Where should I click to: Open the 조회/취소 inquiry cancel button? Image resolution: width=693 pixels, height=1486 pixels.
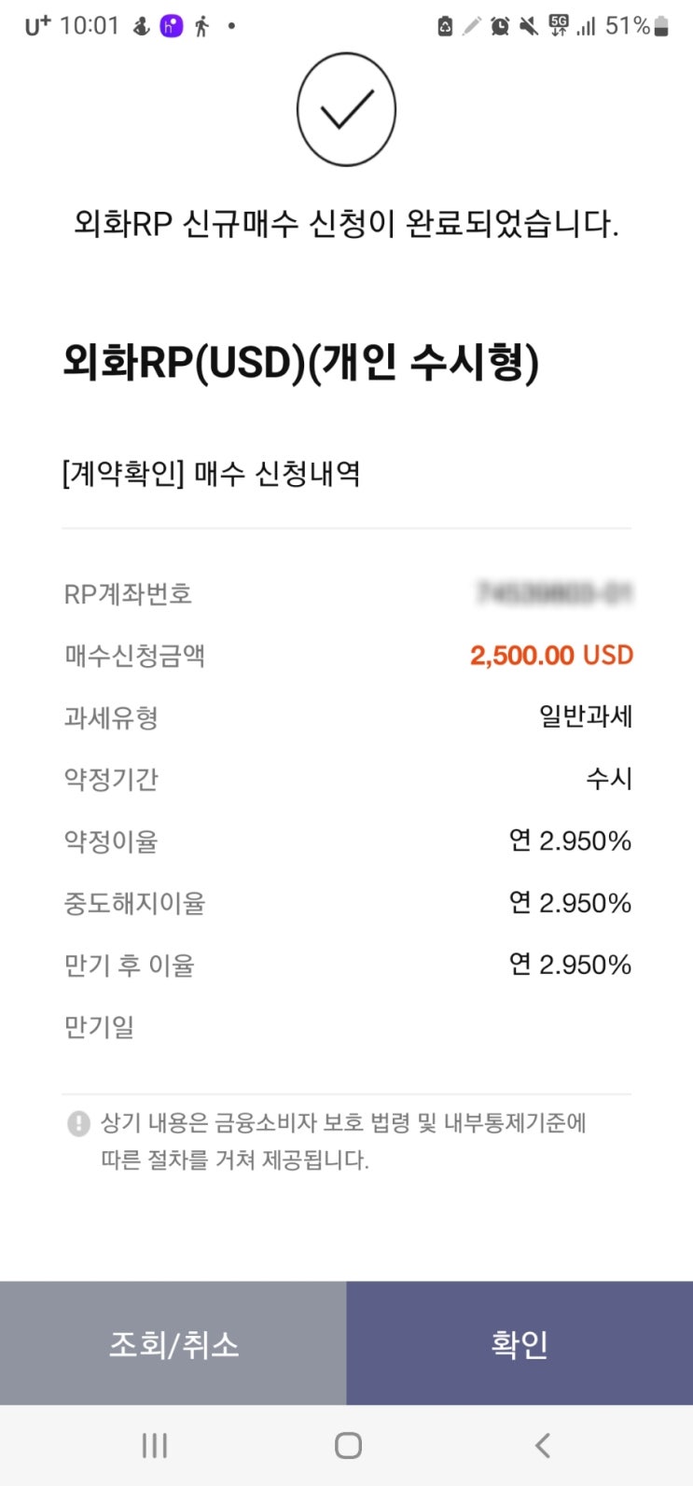click(173, 1342)
